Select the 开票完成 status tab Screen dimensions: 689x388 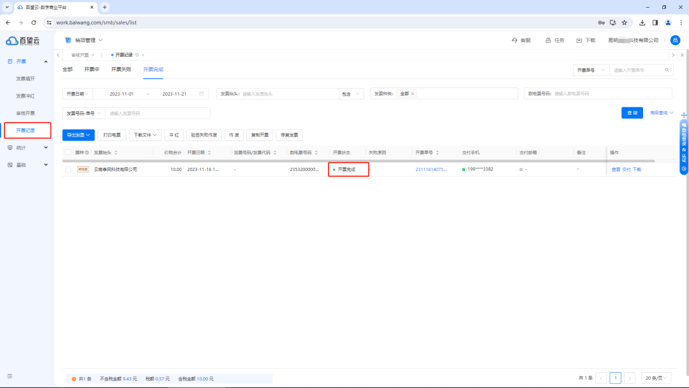point(153,70)
